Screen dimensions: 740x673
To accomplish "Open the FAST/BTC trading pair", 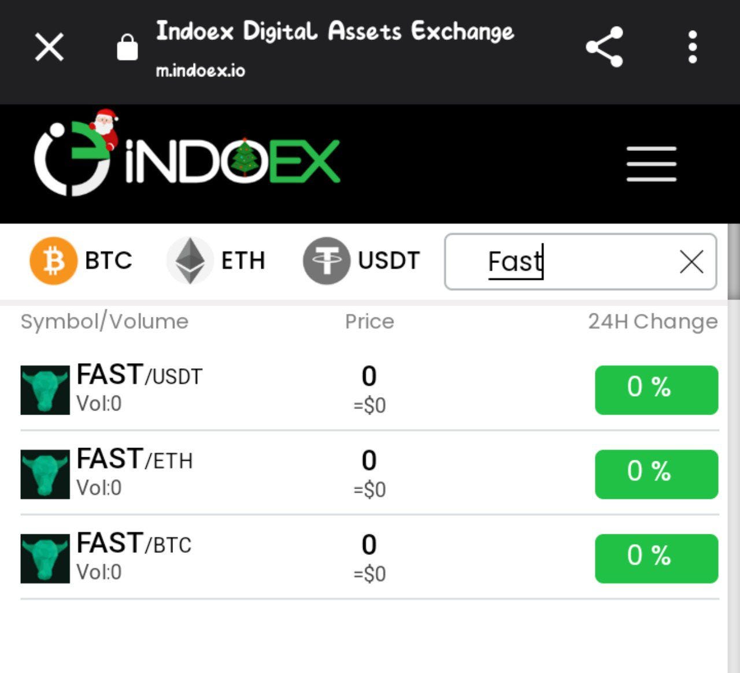I will tap(369, 558).
